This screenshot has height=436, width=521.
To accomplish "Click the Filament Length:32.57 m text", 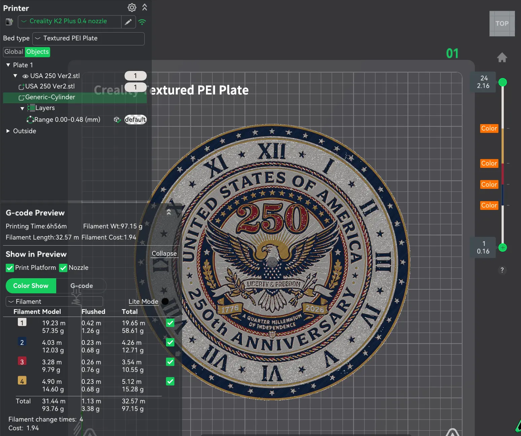I will tap(42, 238).
